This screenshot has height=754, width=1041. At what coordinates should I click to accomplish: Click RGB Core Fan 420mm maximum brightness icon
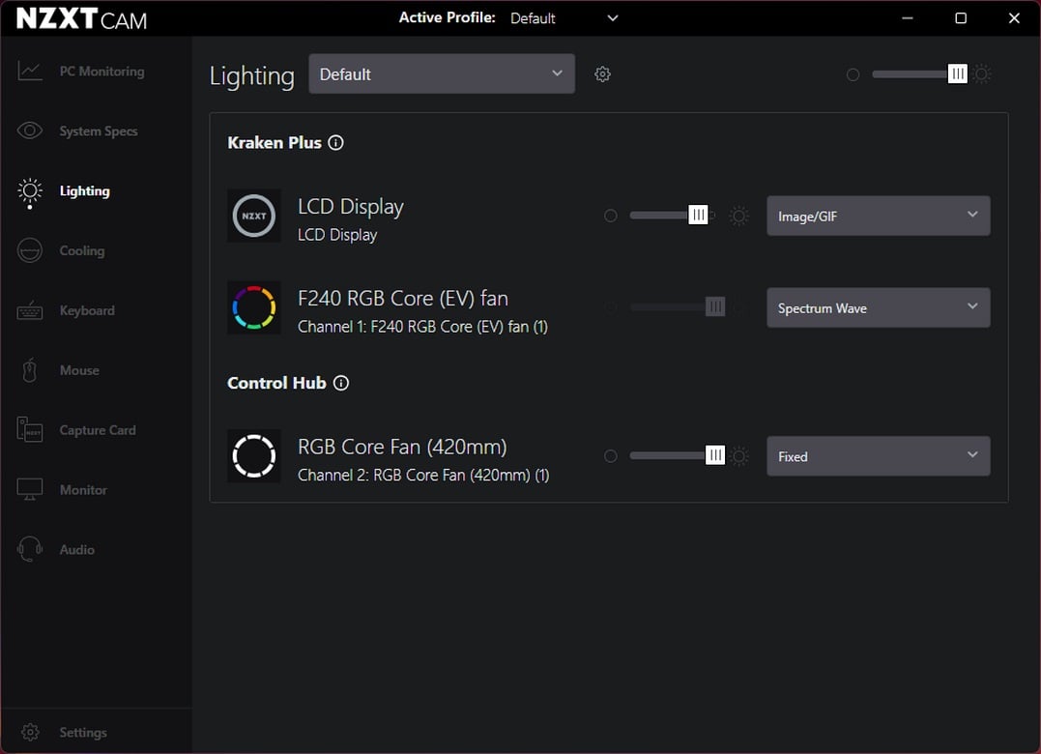pos(738,456)
